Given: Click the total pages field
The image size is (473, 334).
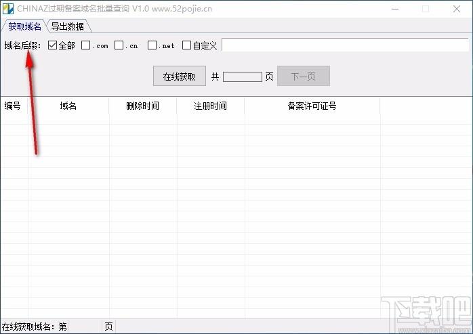Looking at the screenshot, I should [243, 77].
